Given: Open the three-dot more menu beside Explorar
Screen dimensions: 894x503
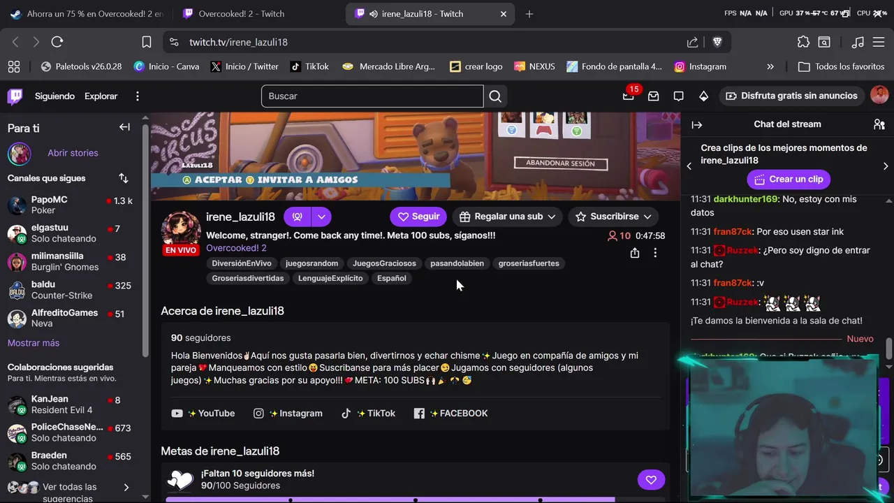Looking at the screenshot, I should coord(138,96).
